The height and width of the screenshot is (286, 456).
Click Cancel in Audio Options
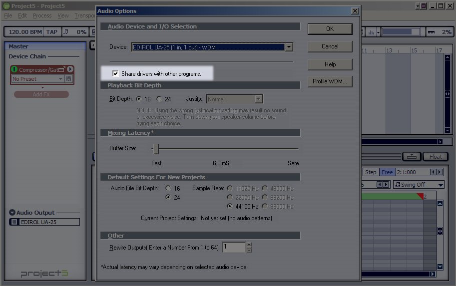point(330,46)
